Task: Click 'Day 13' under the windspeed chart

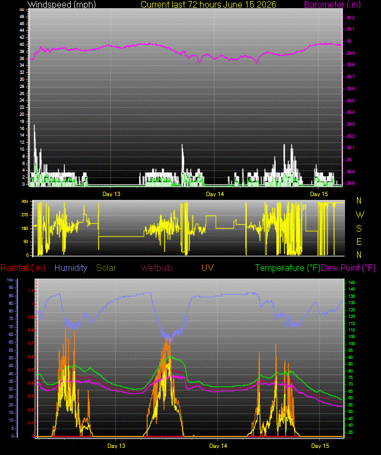Action: 111,194
